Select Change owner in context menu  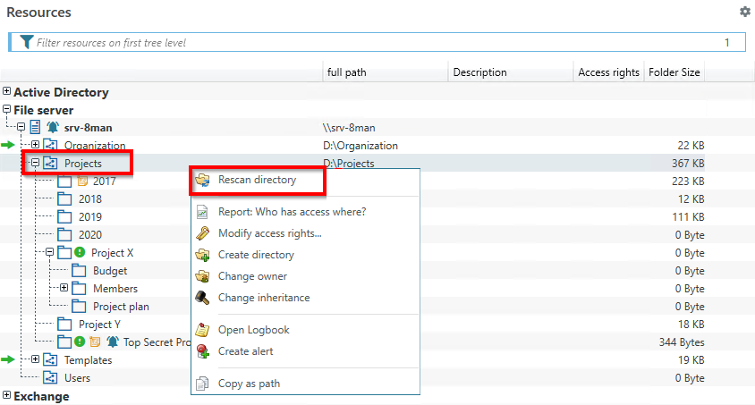point(252,276)
